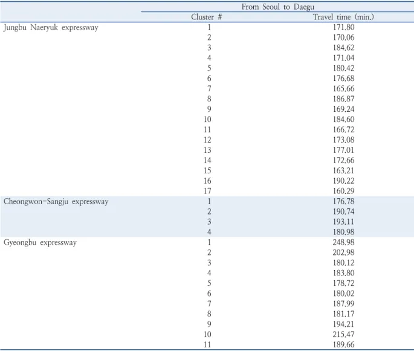Viewport: 414px width, 351px height.
Task: Click the travel time value 184.62
Action: pos(343,48)
